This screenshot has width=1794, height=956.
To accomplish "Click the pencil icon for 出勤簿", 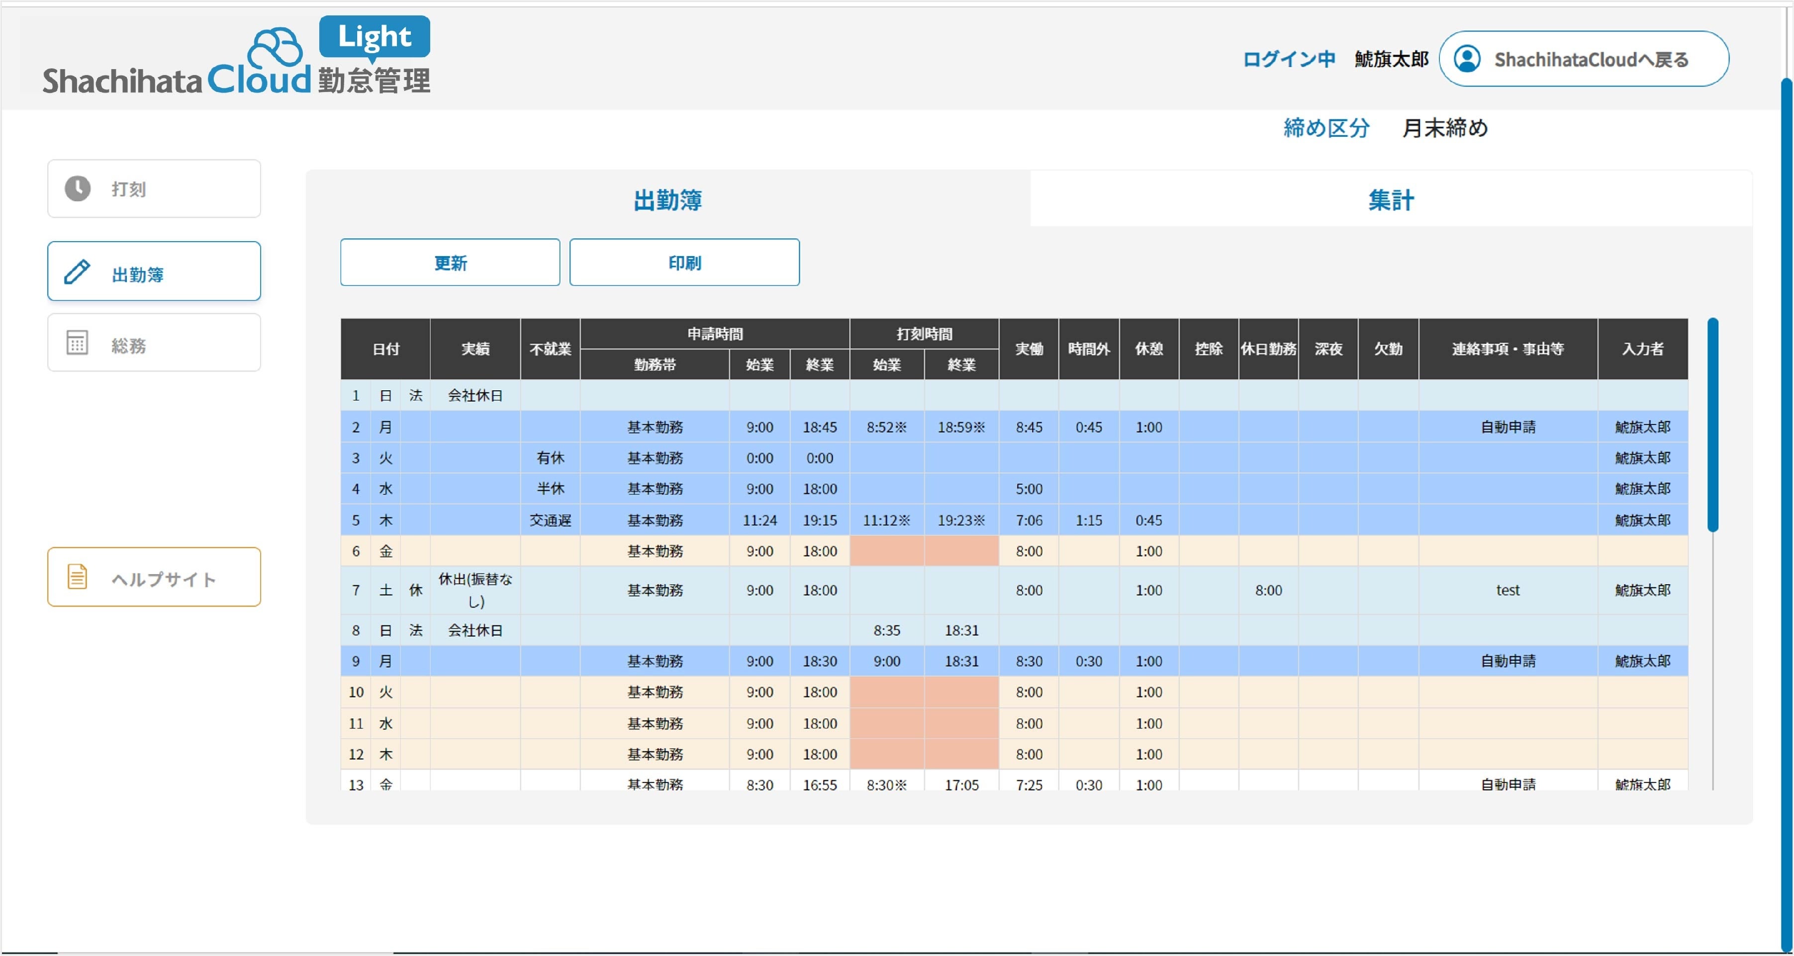I will point(77,271).
